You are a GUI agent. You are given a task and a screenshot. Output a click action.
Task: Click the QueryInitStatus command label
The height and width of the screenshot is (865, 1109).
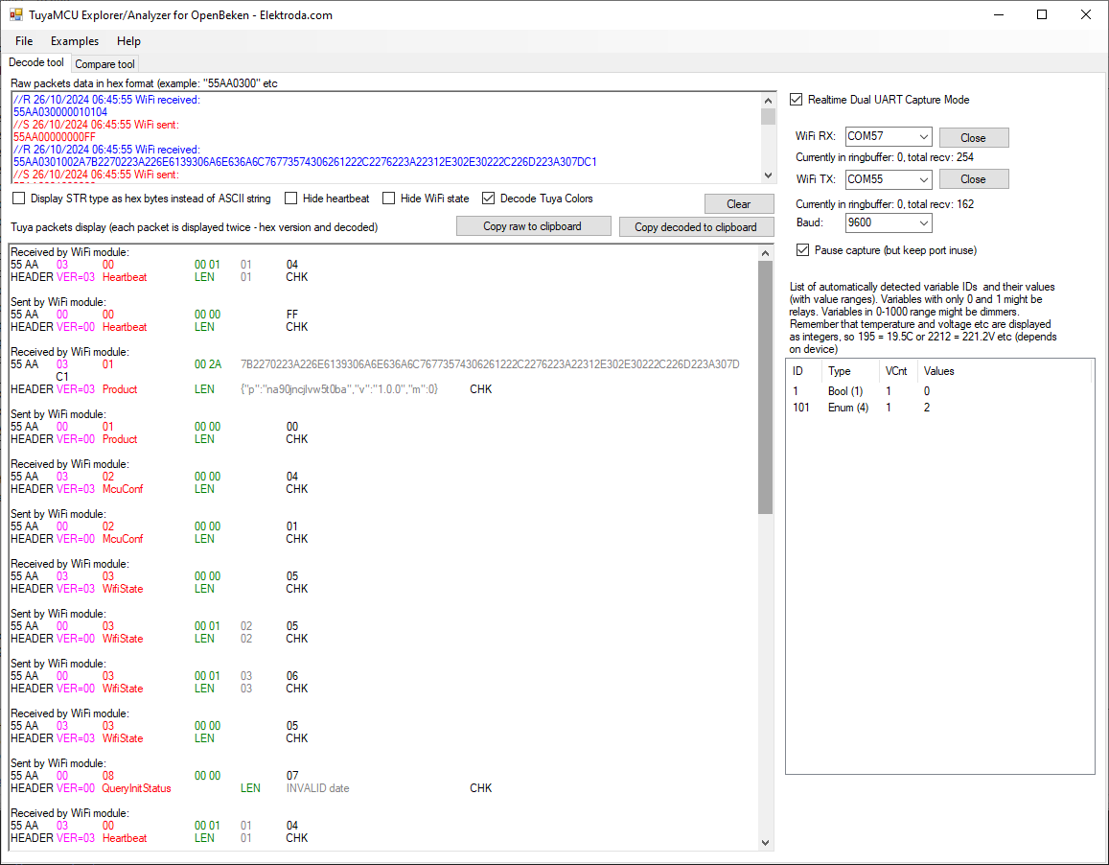pyautogui.click(x=136, y=788)
